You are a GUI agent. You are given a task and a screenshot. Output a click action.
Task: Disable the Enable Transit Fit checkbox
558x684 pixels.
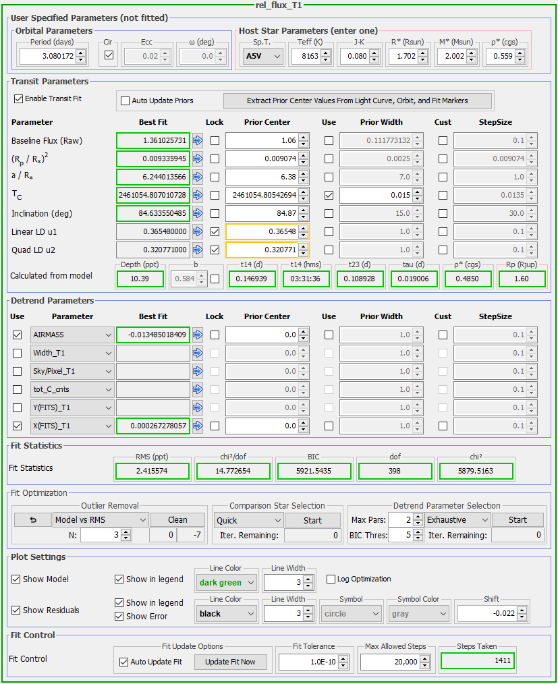pos(18,99)
